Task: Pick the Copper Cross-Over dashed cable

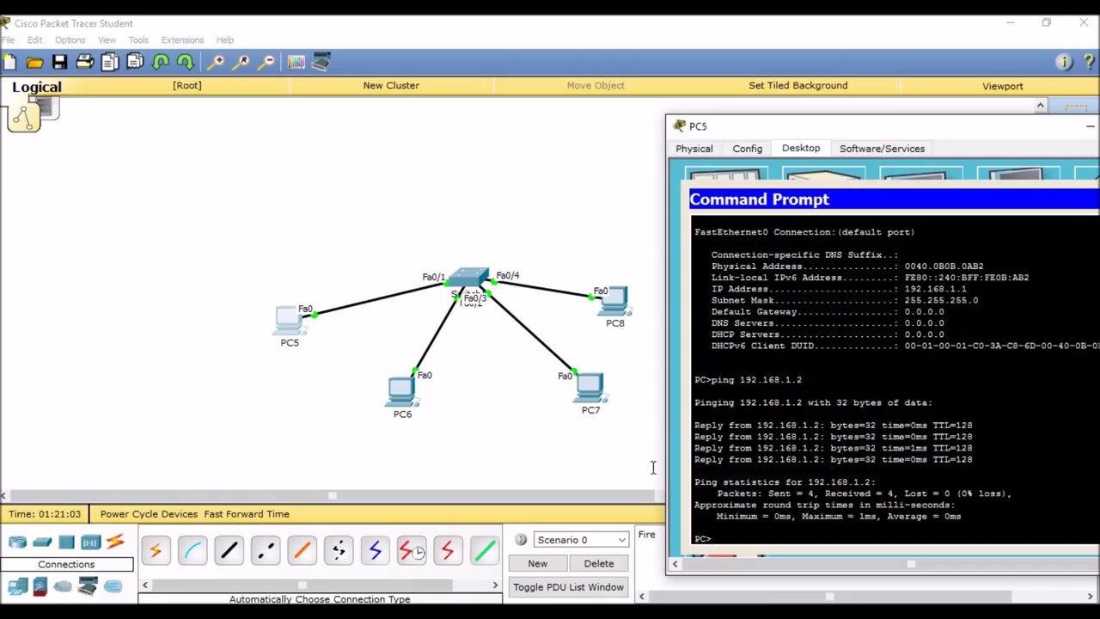Action: coord(266,551)
